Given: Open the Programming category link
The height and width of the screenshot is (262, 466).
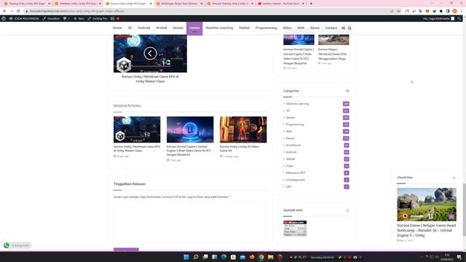Looking at the screenshot, I should pos(294,124).
